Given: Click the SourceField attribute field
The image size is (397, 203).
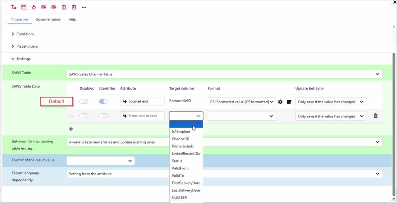Looking at the screenshot, I should [142, 101].
